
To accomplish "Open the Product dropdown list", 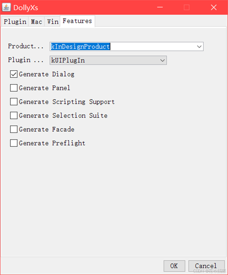I will point(199,47).
